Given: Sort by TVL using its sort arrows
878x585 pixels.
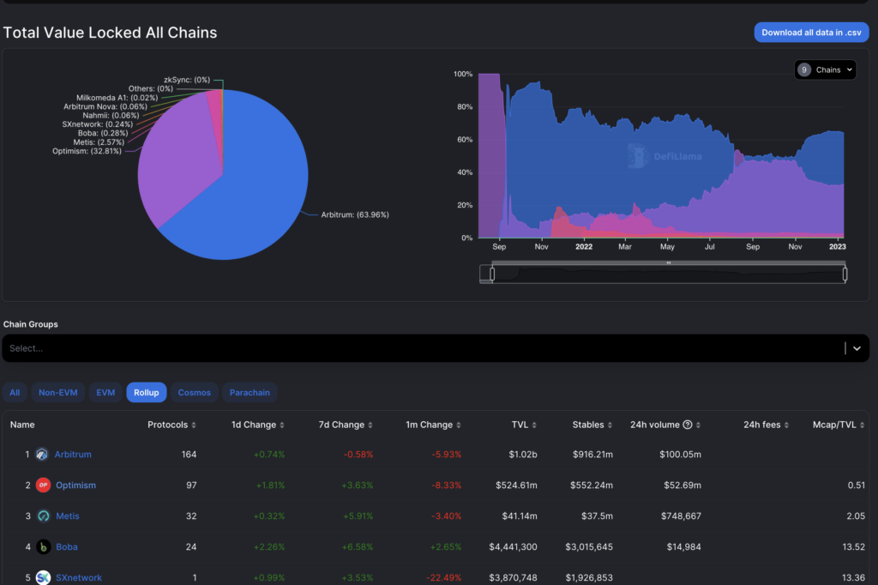Looking at the screenshot, I should tap(534, 425).
